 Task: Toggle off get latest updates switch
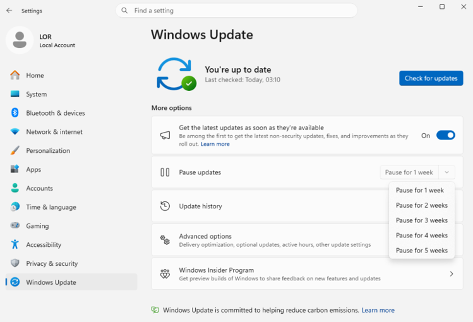click(446, 135)
